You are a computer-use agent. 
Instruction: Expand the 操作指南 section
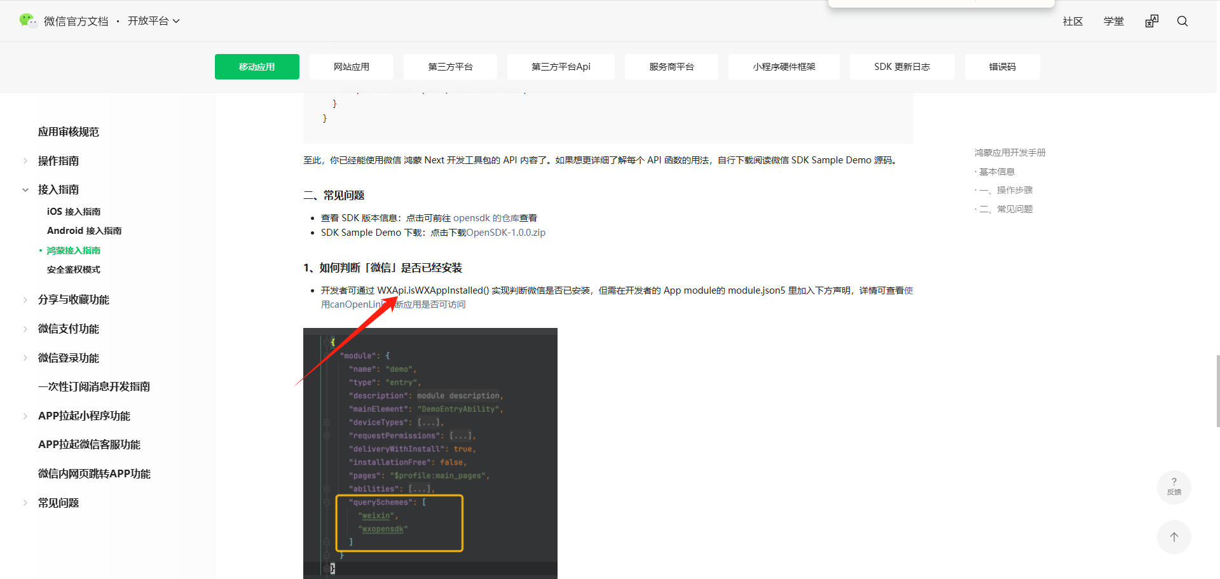[x=25, y=161]
